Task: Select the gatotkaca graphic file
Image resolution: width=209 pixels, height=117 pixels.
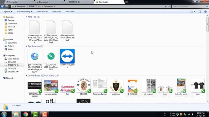Action: 116,87
